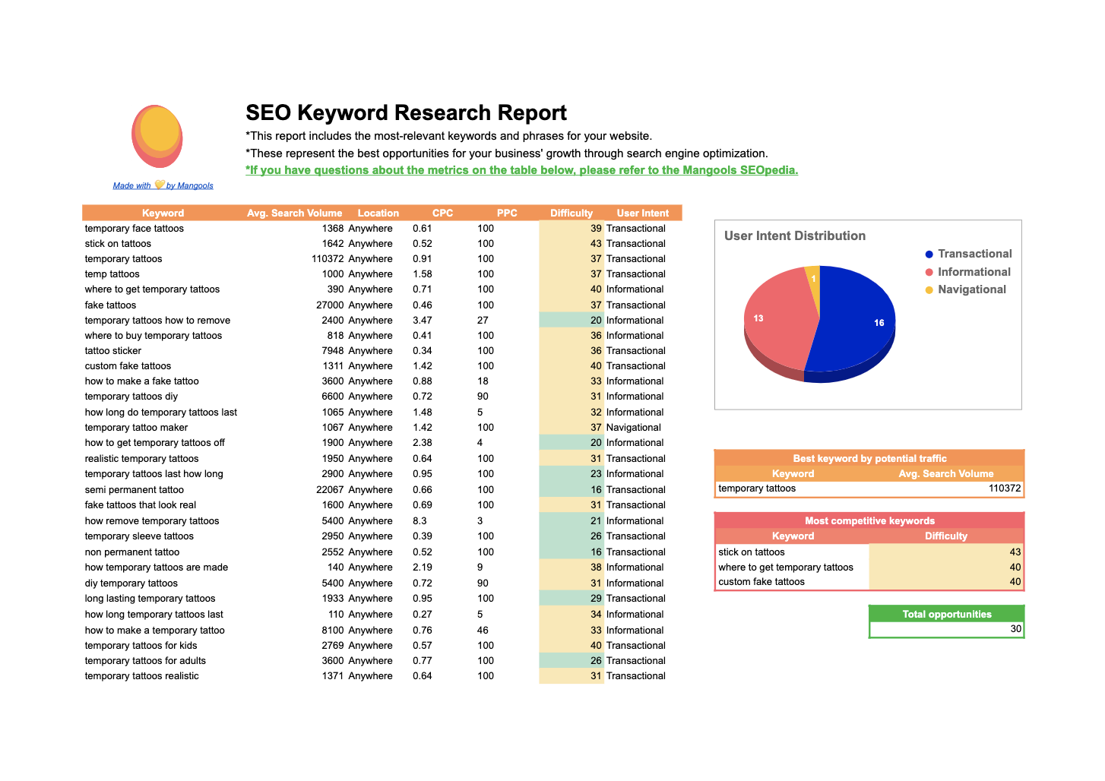Click the 'Most competitive keywords' header
1105x781 pixels.
coord(869,520)
